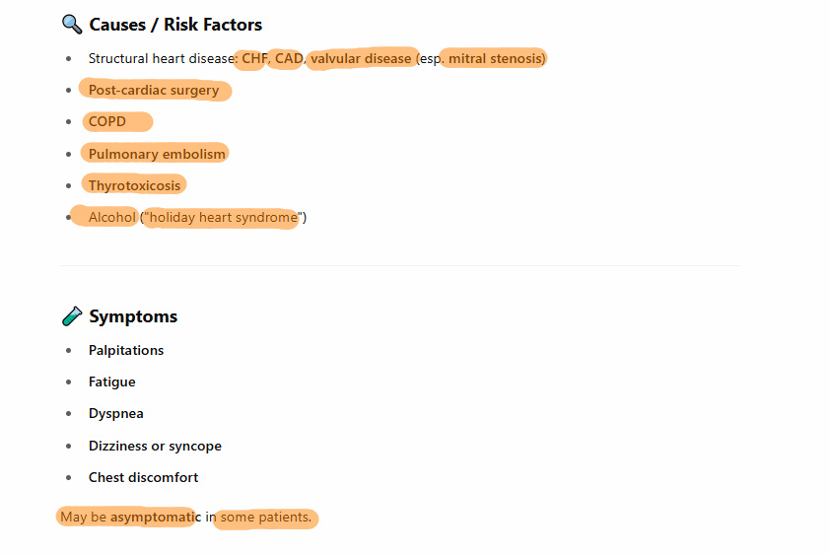Click the test tube icon beside Symptoms
This screenshot has height=555, width=830.
(71, 316)
